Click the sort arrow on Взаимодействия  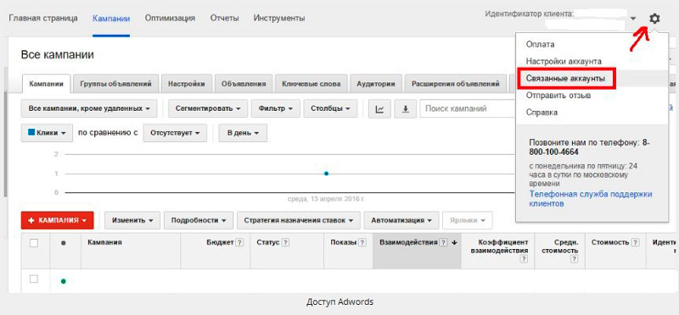click(x=454, y=243)
